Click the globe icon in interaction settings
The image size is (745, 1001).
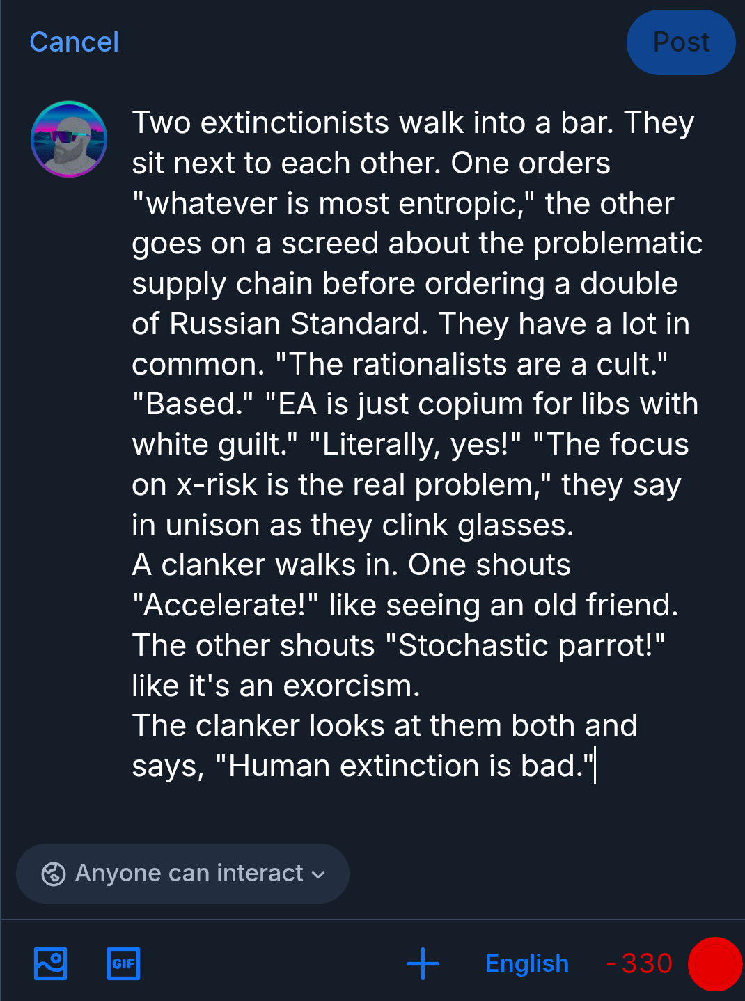point(54,874)
